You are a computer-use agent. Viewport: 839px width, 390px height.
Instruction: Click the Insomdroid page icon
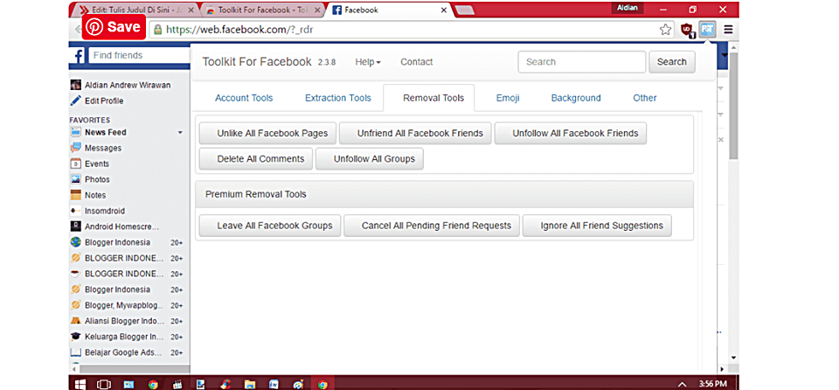[x=75, y=211]
